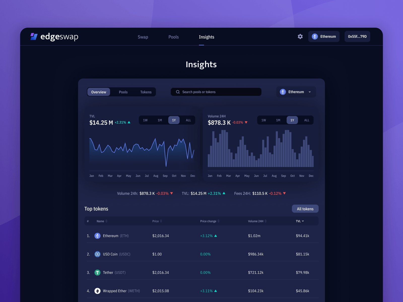Image resolution: width=403 pixels, height=302 pixels.
Task: Sort table by Volume 24H column
Action: coord(257,221)
